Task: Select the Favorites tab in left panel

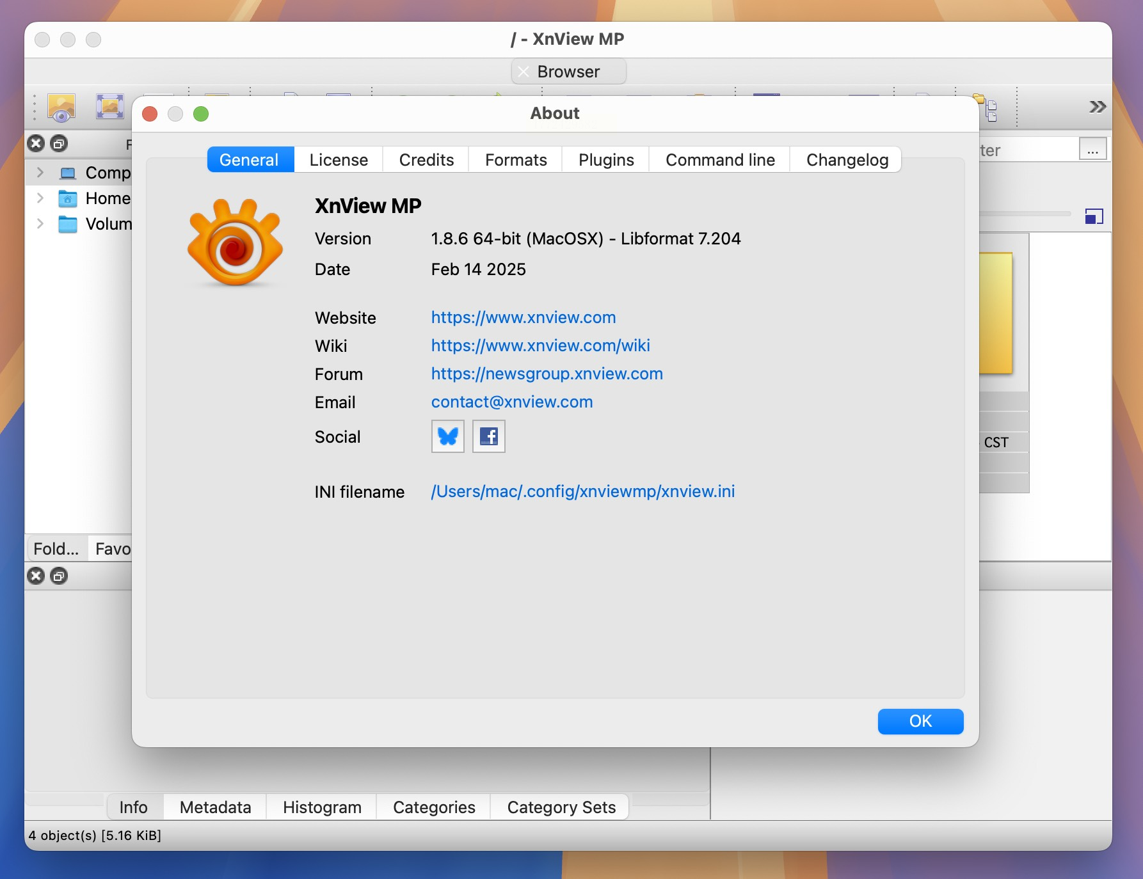Action: tap(111, 548)
